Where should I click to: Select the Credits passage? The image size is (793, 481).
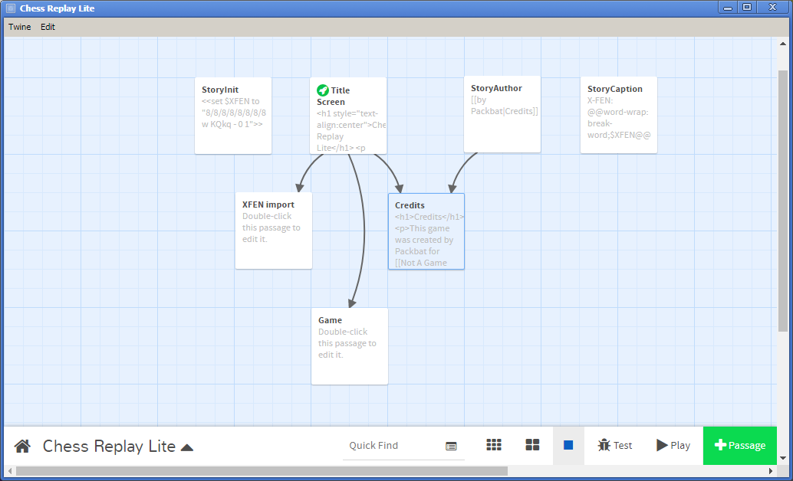(x=426, y=231)
